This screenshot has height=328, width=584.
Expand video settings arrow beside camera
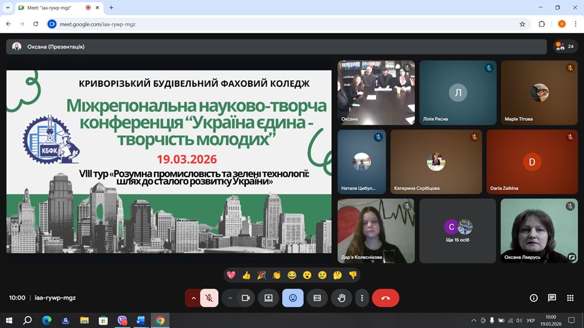pyautogui.click(x=230, y=297)
